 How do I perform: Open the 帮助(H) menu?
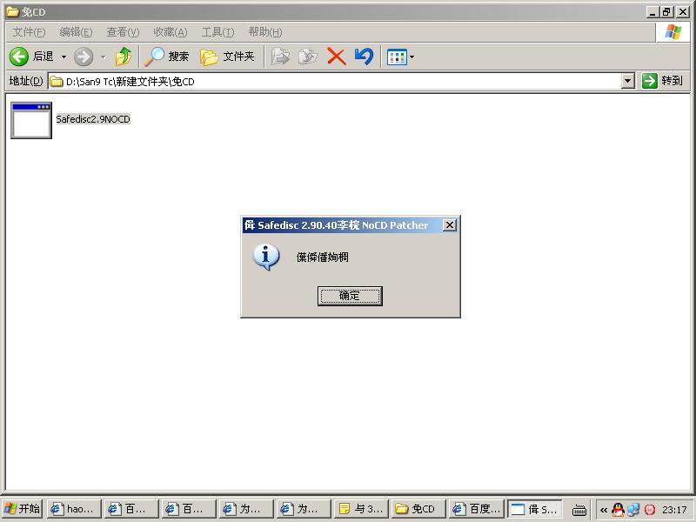tap(265, 32)
